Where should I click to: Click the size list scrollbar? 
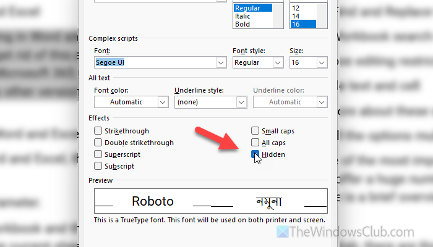[322, 15]
